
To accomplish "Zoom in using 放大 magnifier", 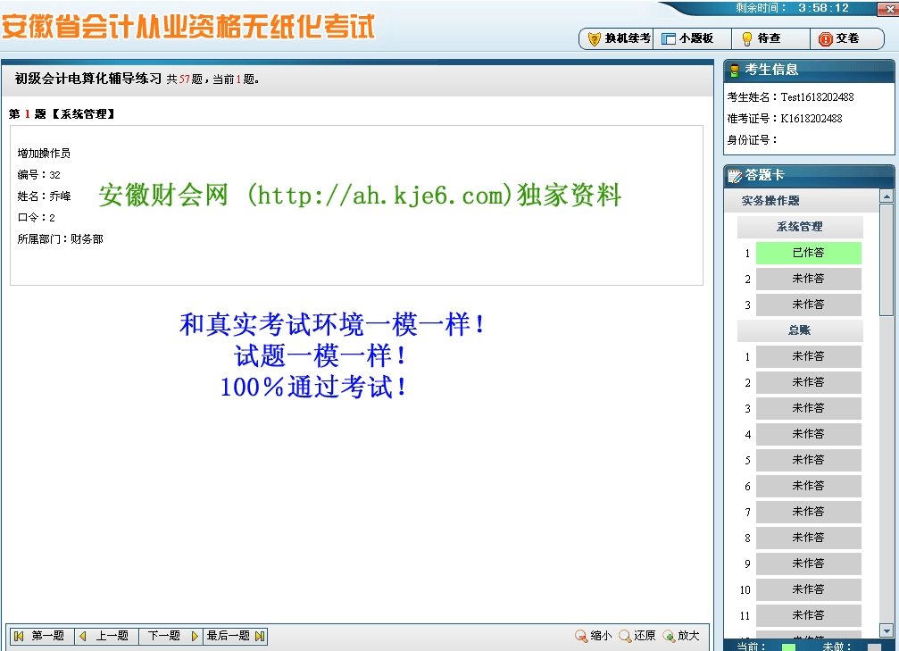I will [681, 636].
